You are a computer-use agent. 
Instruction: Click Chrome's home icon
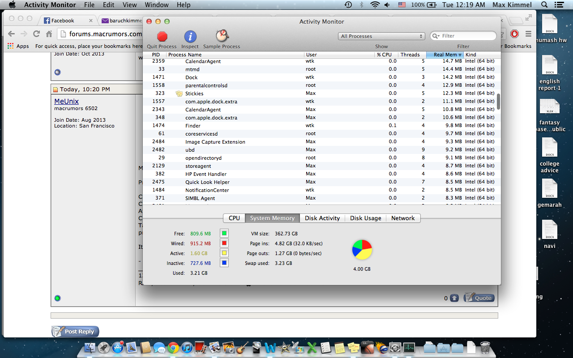tap(49, 34)
